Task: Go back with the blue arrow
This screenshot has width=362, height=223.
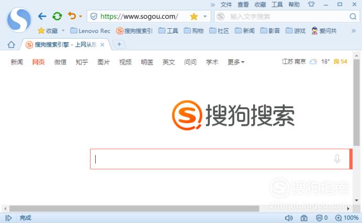Action: tap(42, 16)
